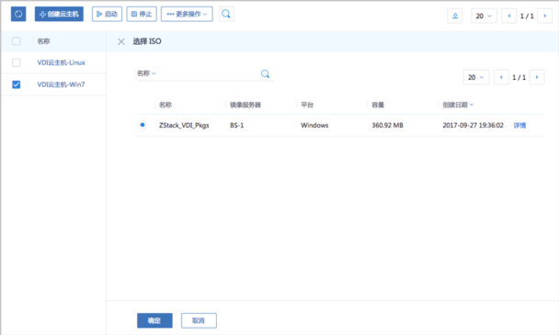Toggle the select-all checkbox in header
The height and width of the screenshot is (335, 559).
(x=16, y=41)
